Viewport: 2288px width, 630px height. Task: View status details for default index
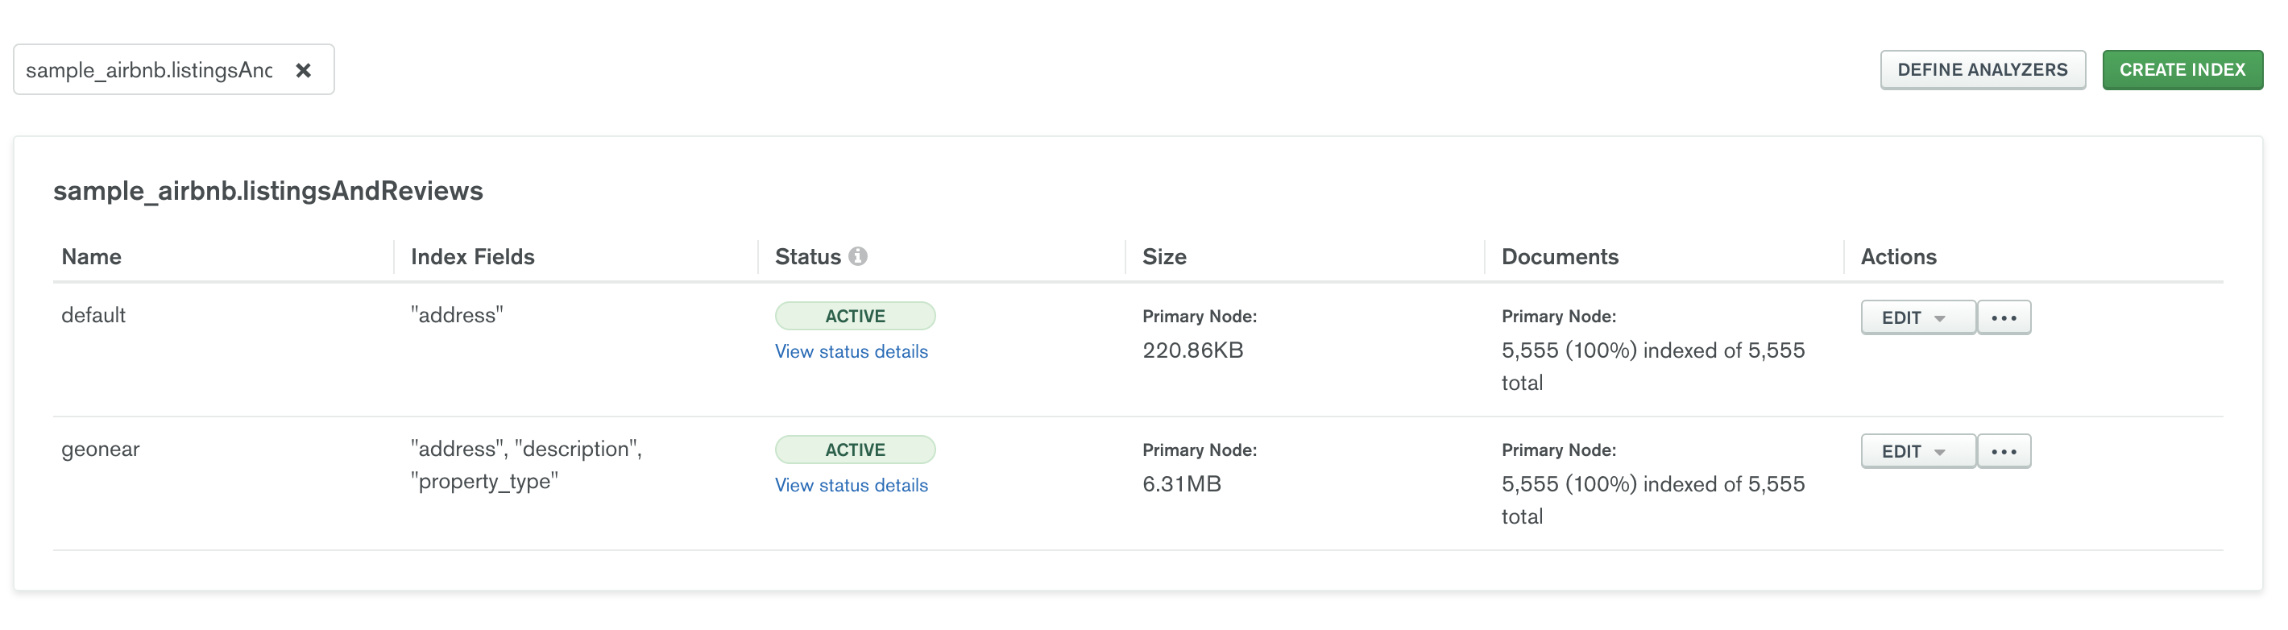[x=851, y=352]
